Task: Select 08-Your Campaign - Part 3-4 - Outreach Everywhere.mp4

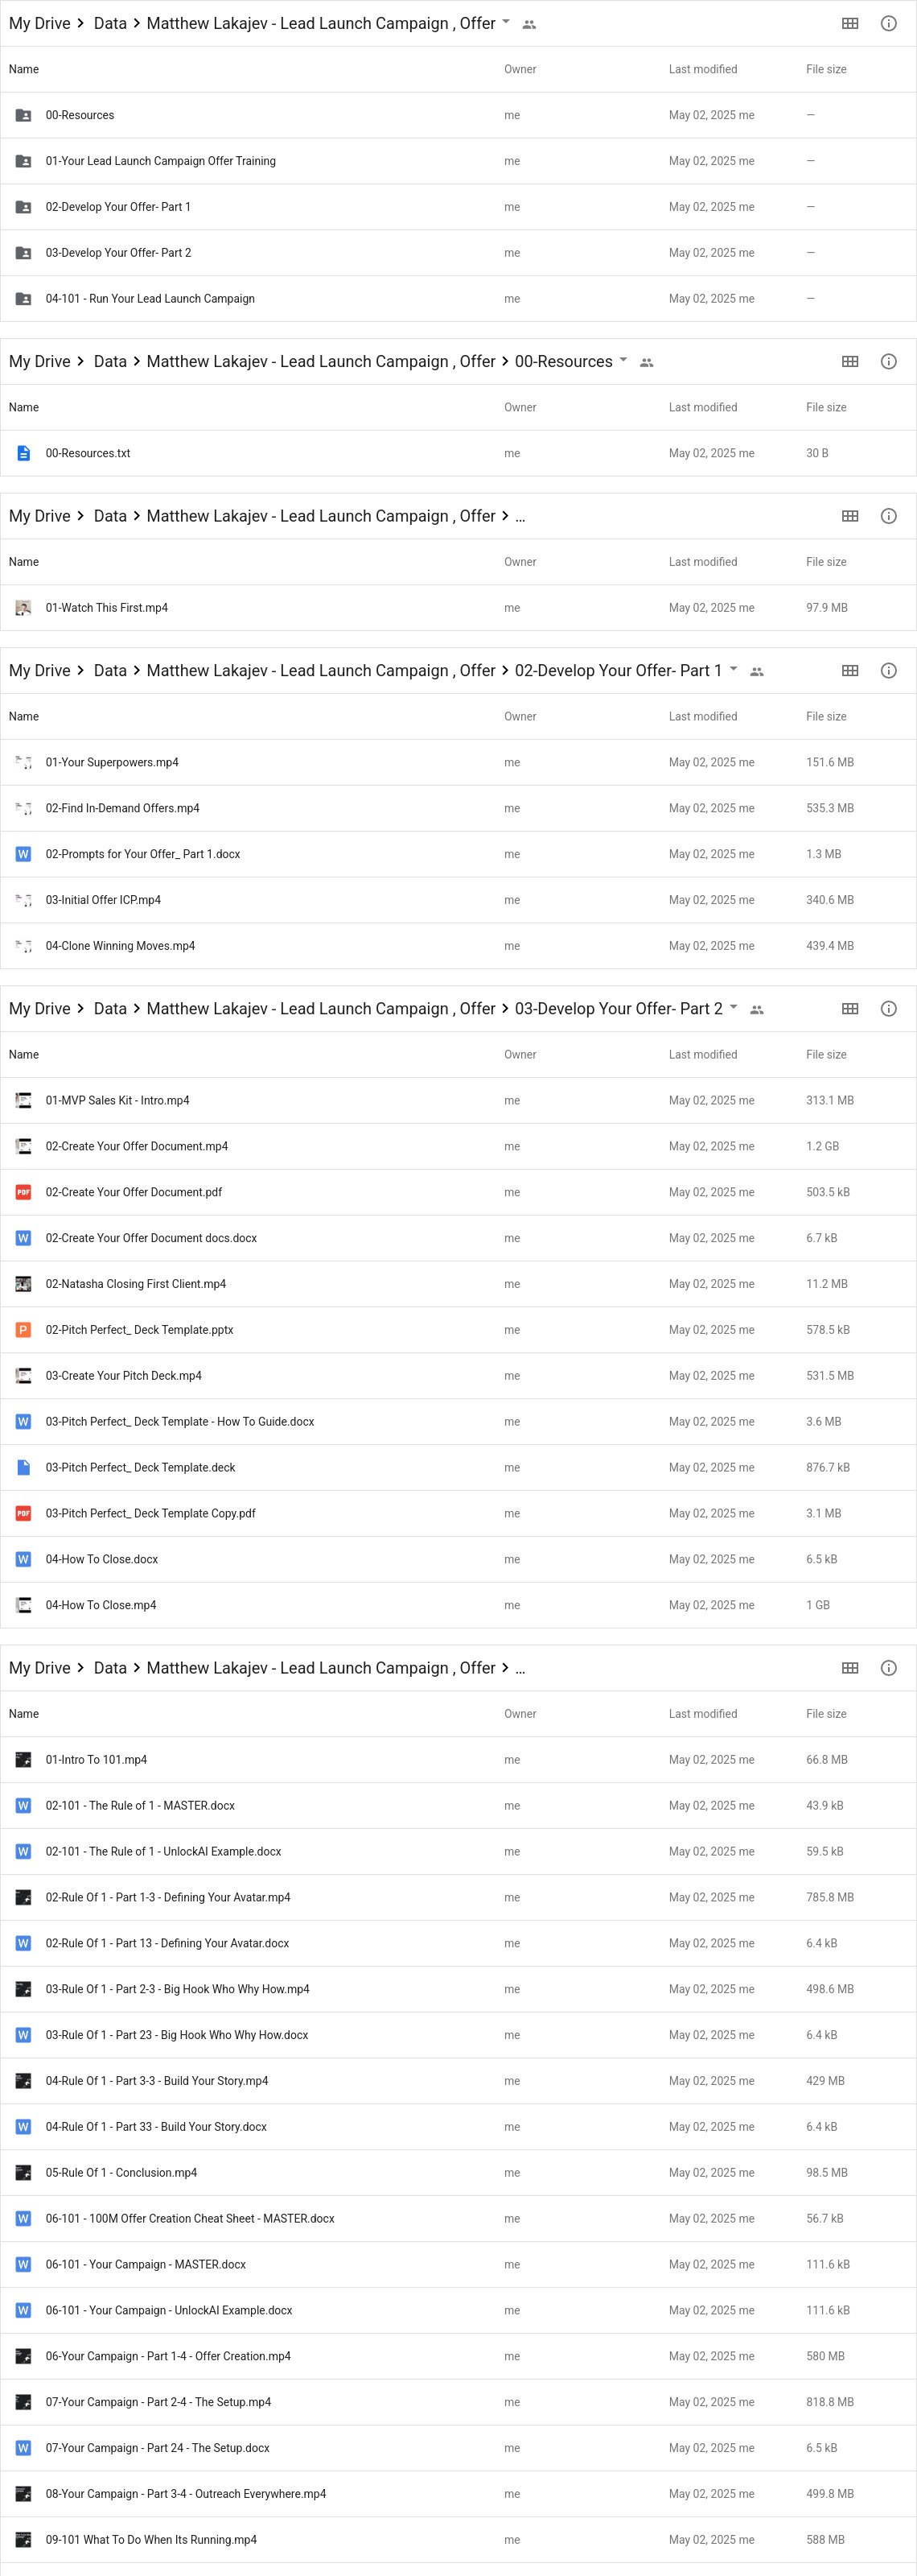Action: (x=458, y=2494)
